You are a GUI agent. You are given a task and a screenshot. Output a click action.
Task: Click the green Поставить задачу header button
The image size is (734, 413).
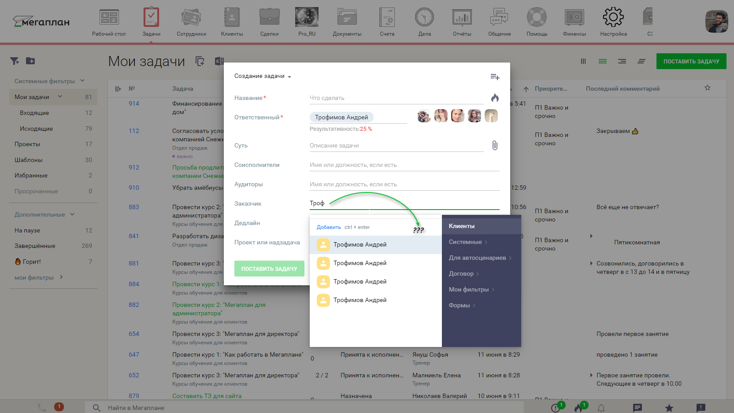pyautogui.click(x=691, y=61)
